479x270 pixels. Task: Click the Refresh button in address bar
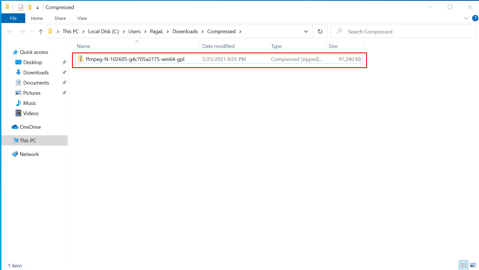coord(320,31)
